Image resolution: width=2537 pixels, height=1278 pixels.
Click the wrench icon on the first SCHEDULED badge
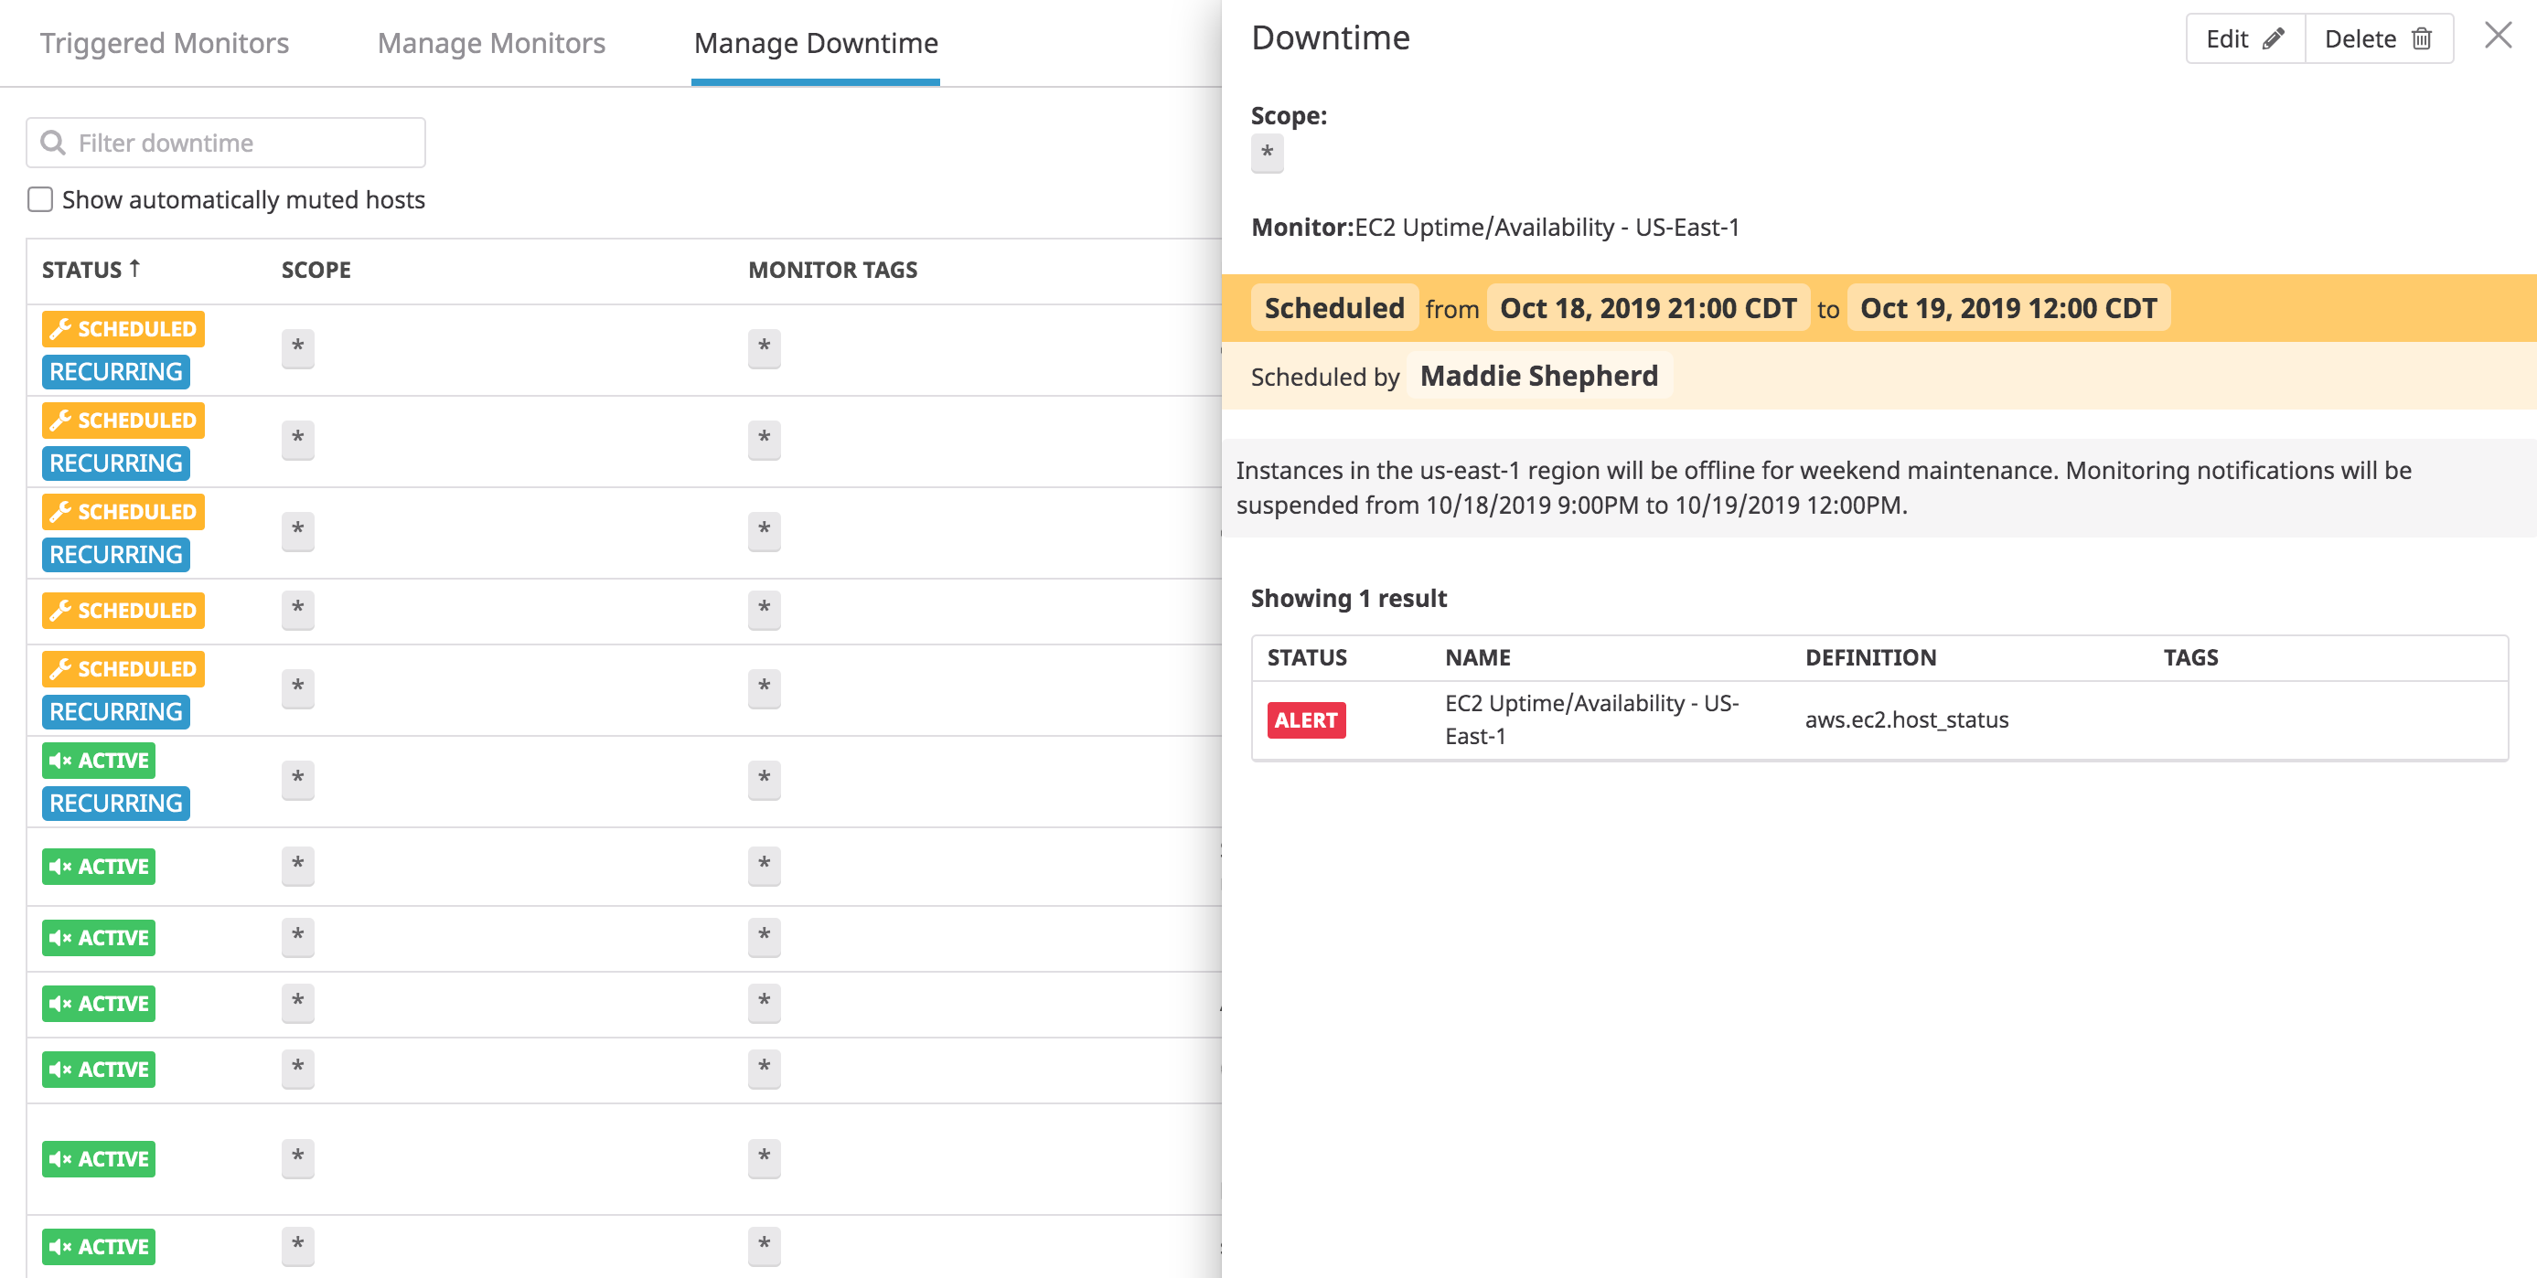tap(62, 329)
